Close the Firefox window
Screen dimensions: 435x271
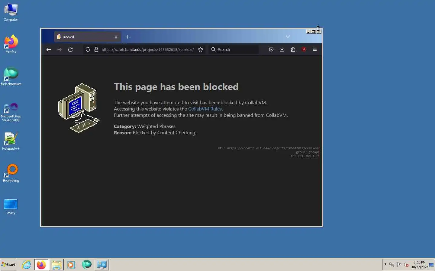[x=319, y=32]
